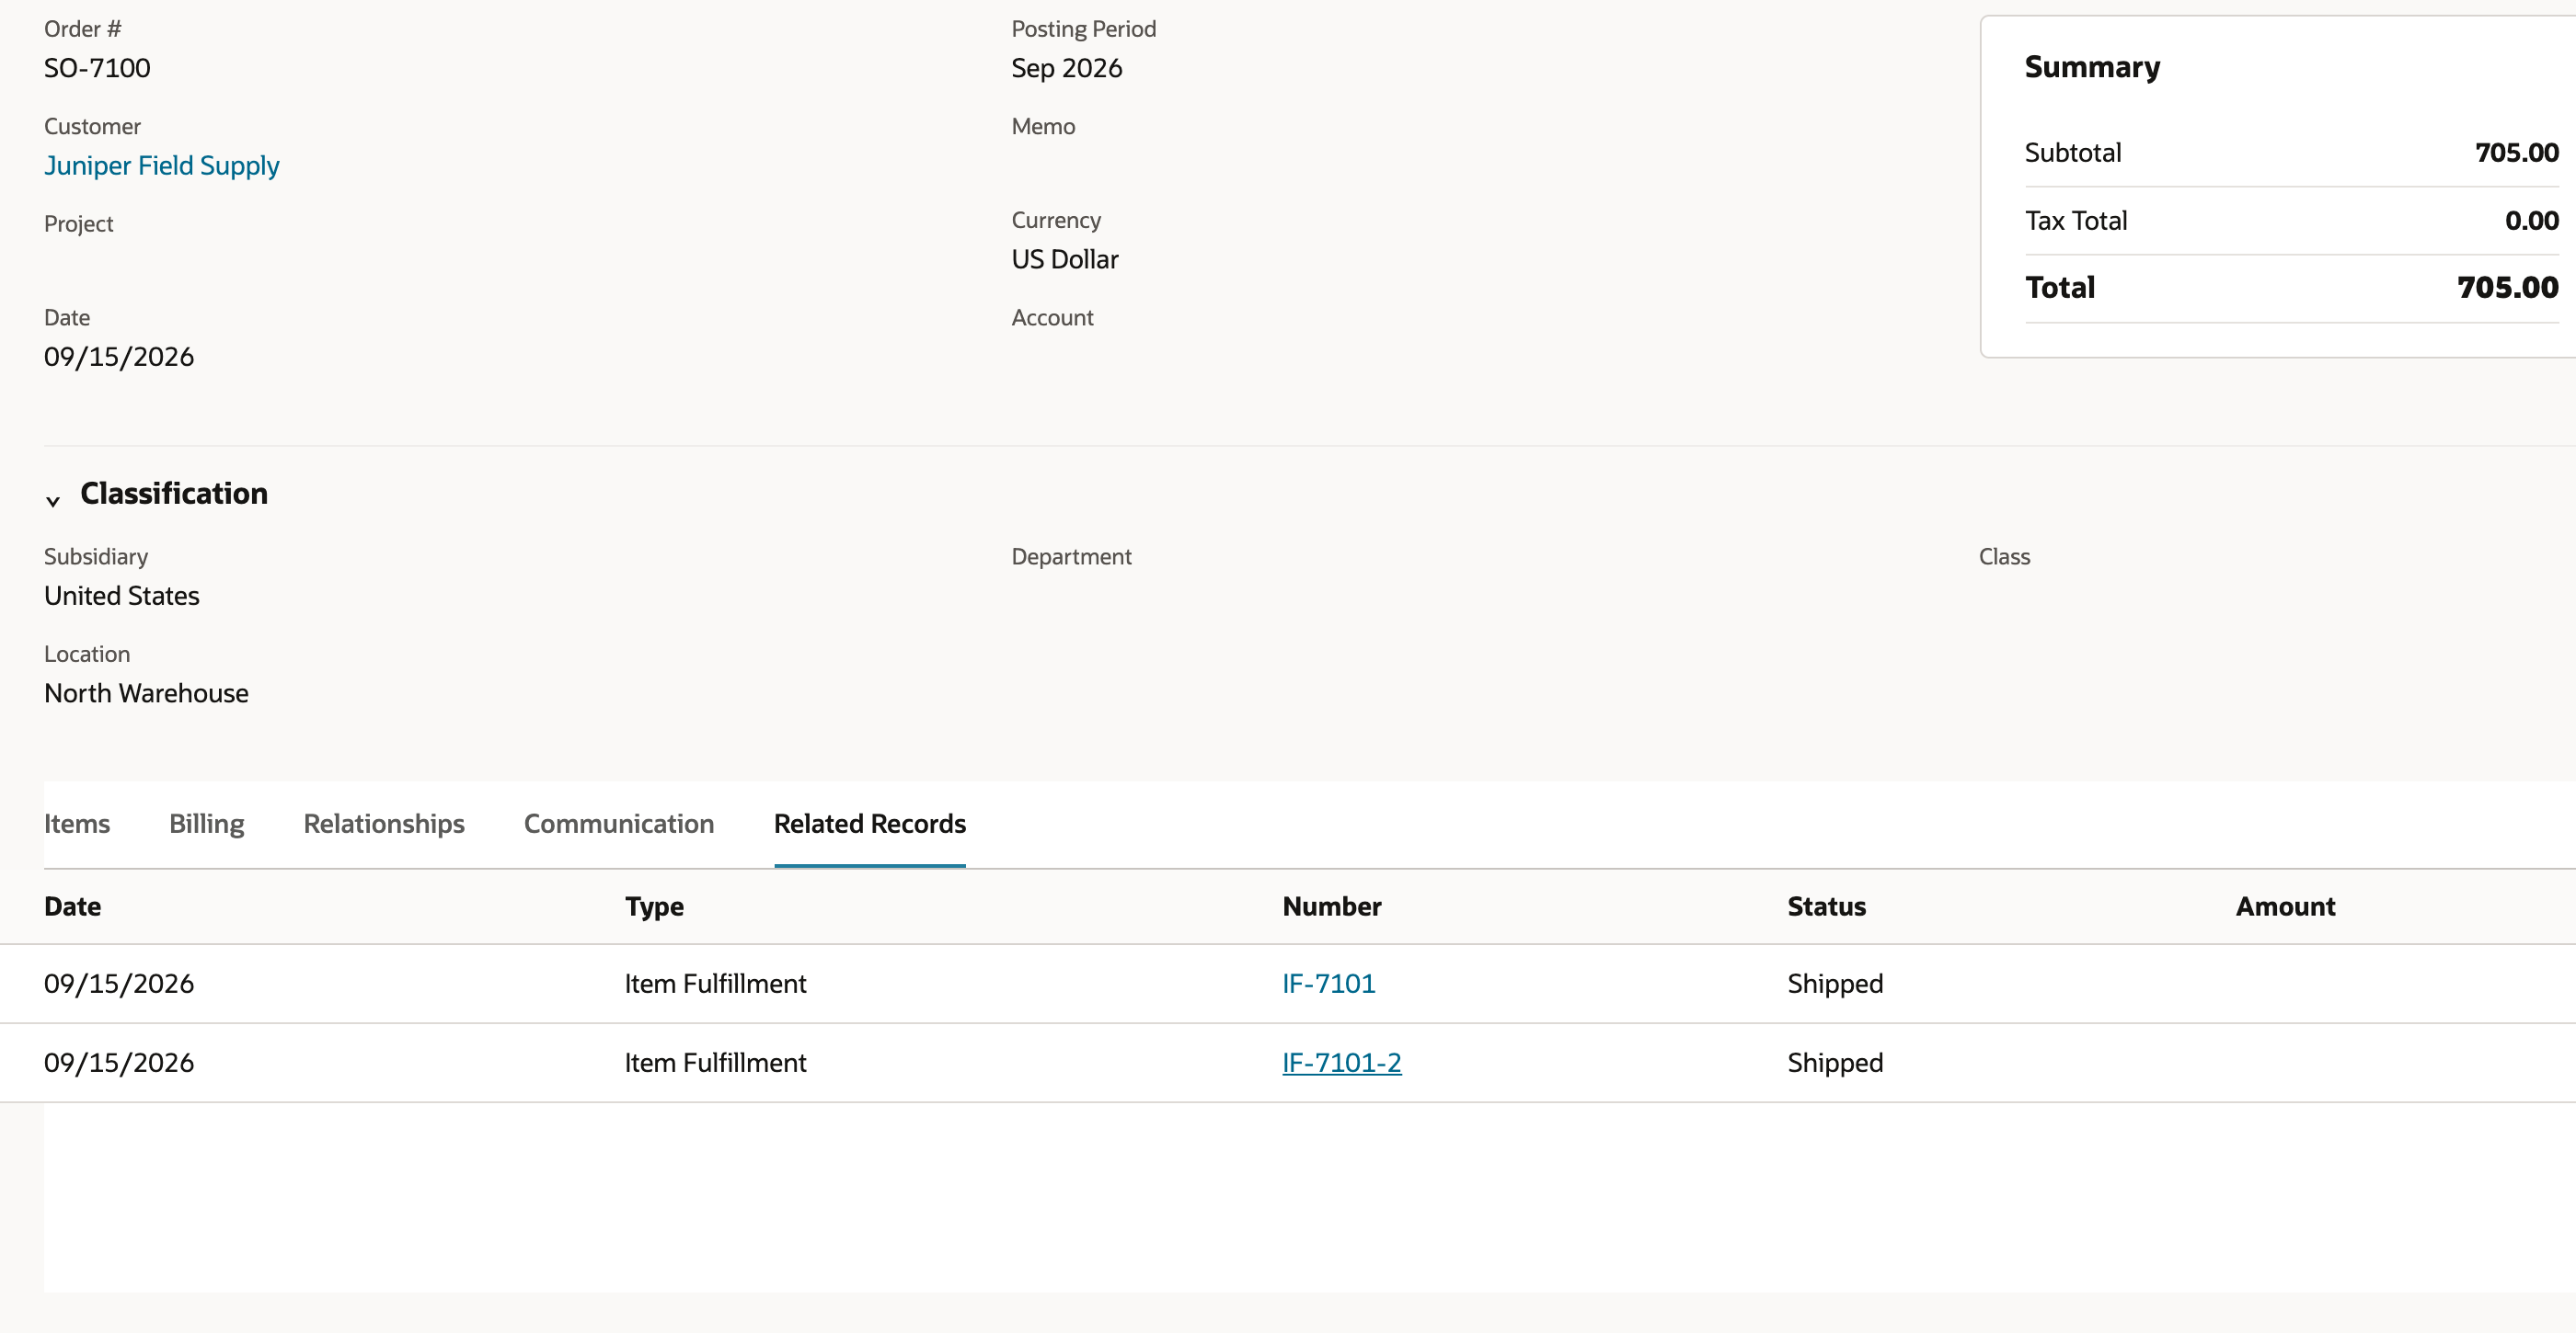The image size is (2576, 1333).
Task: Click the Date column header
Action: pos(73,906)
